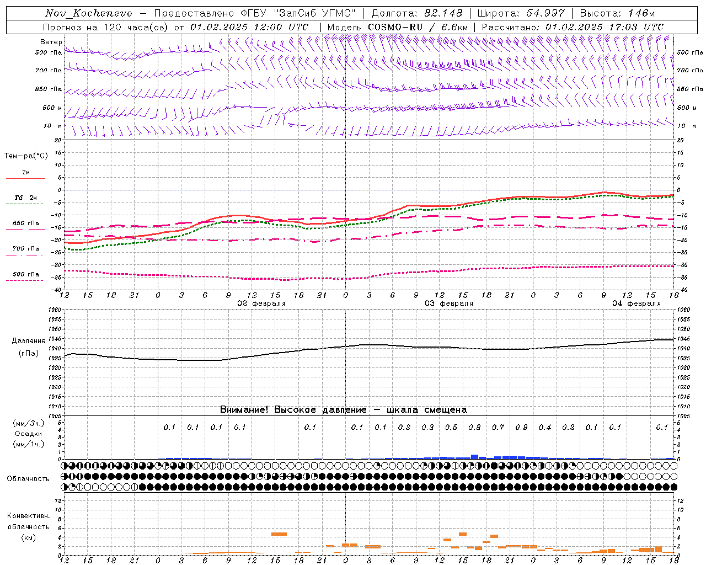Click 'Внимание! Высокое давление – шкала смещена' notice
The width and height of the screenshot is (706, 565).
point(344,409)
